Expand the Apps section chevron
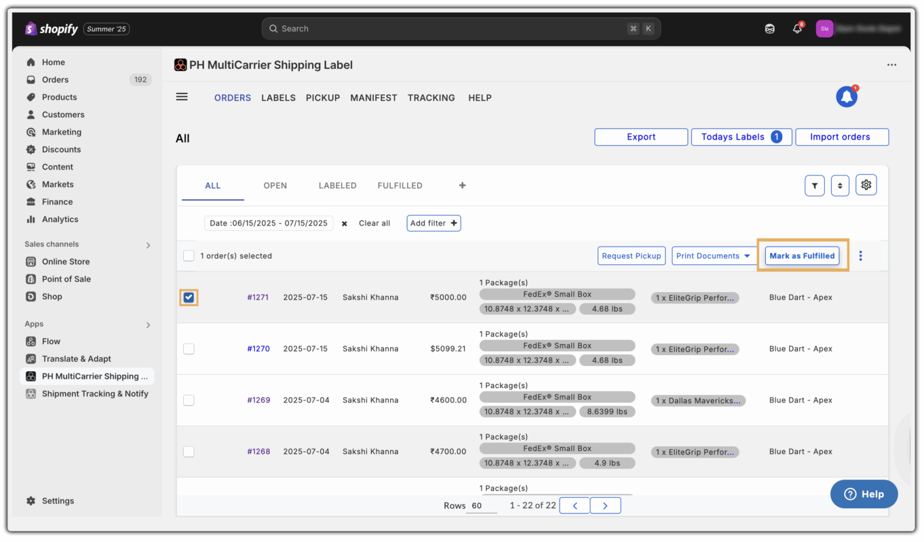 click(x=148, y=325)
